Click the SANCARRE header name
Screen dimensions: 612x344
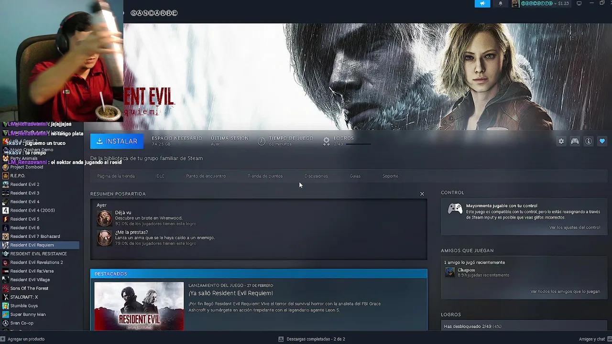coord(154,13)
